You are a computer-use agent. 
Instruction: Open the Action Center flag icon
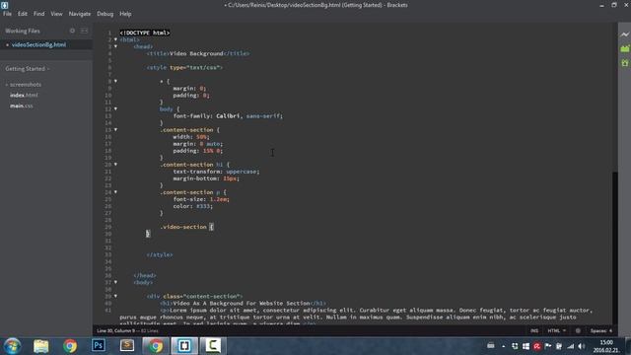548,346
